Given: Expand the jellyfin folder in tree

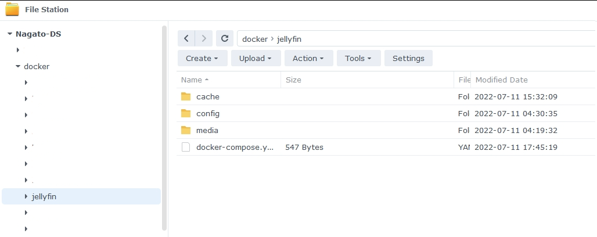Looking at the screenshot, I should pos(26,196).
